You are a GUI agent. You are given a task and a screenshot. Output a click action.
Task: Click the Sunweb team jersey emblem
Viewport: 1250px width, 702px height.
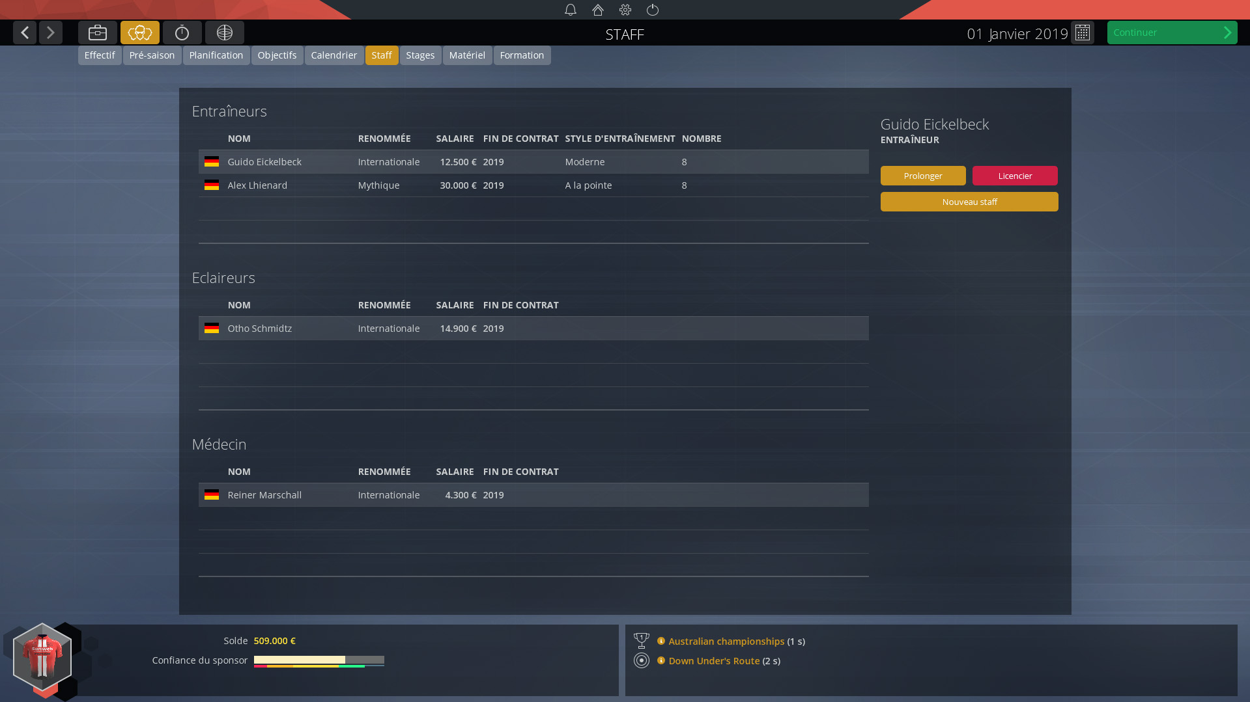42,657
